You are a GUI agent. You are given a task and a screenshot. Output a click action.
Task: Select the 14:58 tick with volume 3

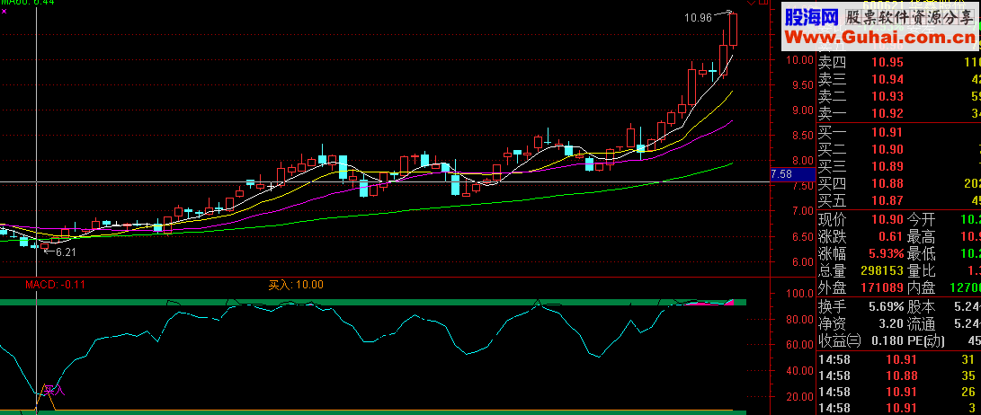point(899,408)
